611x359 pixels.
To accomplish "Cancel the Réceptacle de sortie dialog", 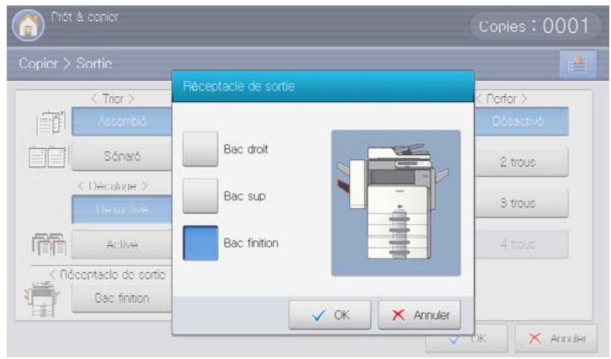I will point(420,315).
